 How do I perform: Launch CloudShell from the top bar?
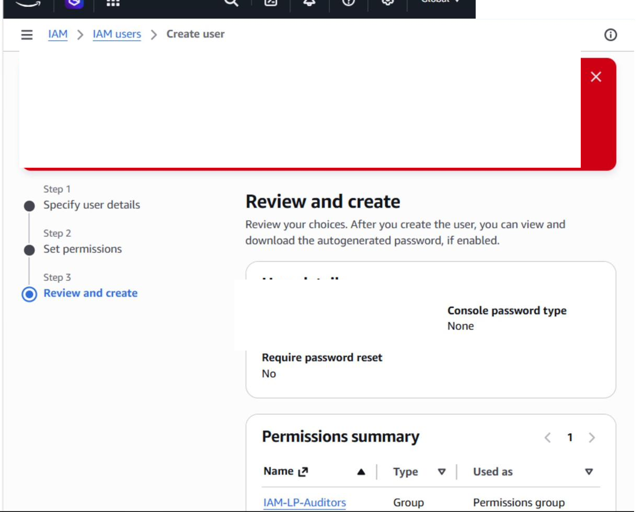(x=271, y=3)
